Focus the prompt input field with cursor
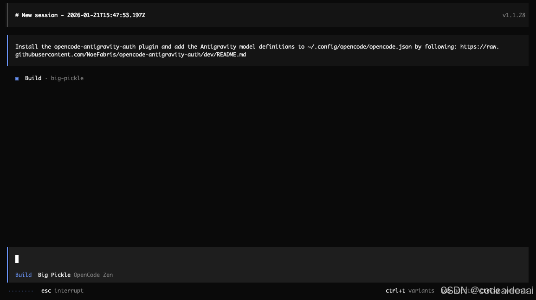This screenshot has width=536, height=300. point(268,259)
